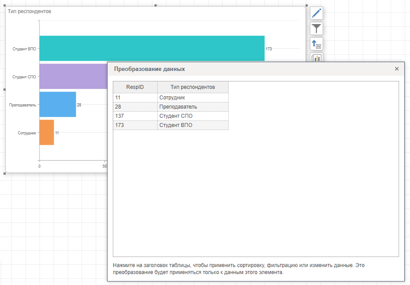Viewport: 410px width, 285px height.
Task: Click the Top N arrow icon
Action: coord(316,44)
